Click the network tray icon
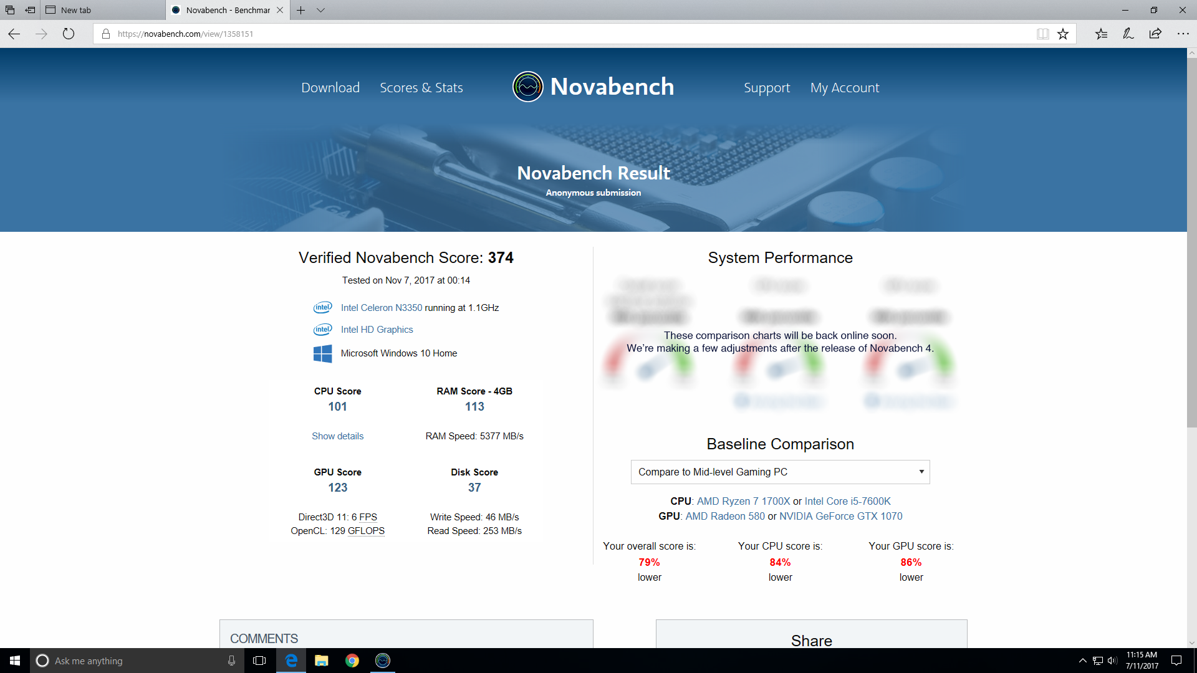1197x673 pixels. pyautogui.click(x=1098, y=661)
